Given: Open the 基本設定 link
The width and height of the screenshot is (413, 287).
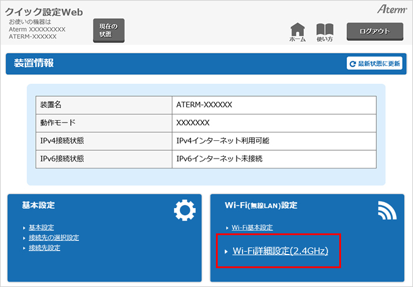Looking at the screenshot, I should (41, 227).
